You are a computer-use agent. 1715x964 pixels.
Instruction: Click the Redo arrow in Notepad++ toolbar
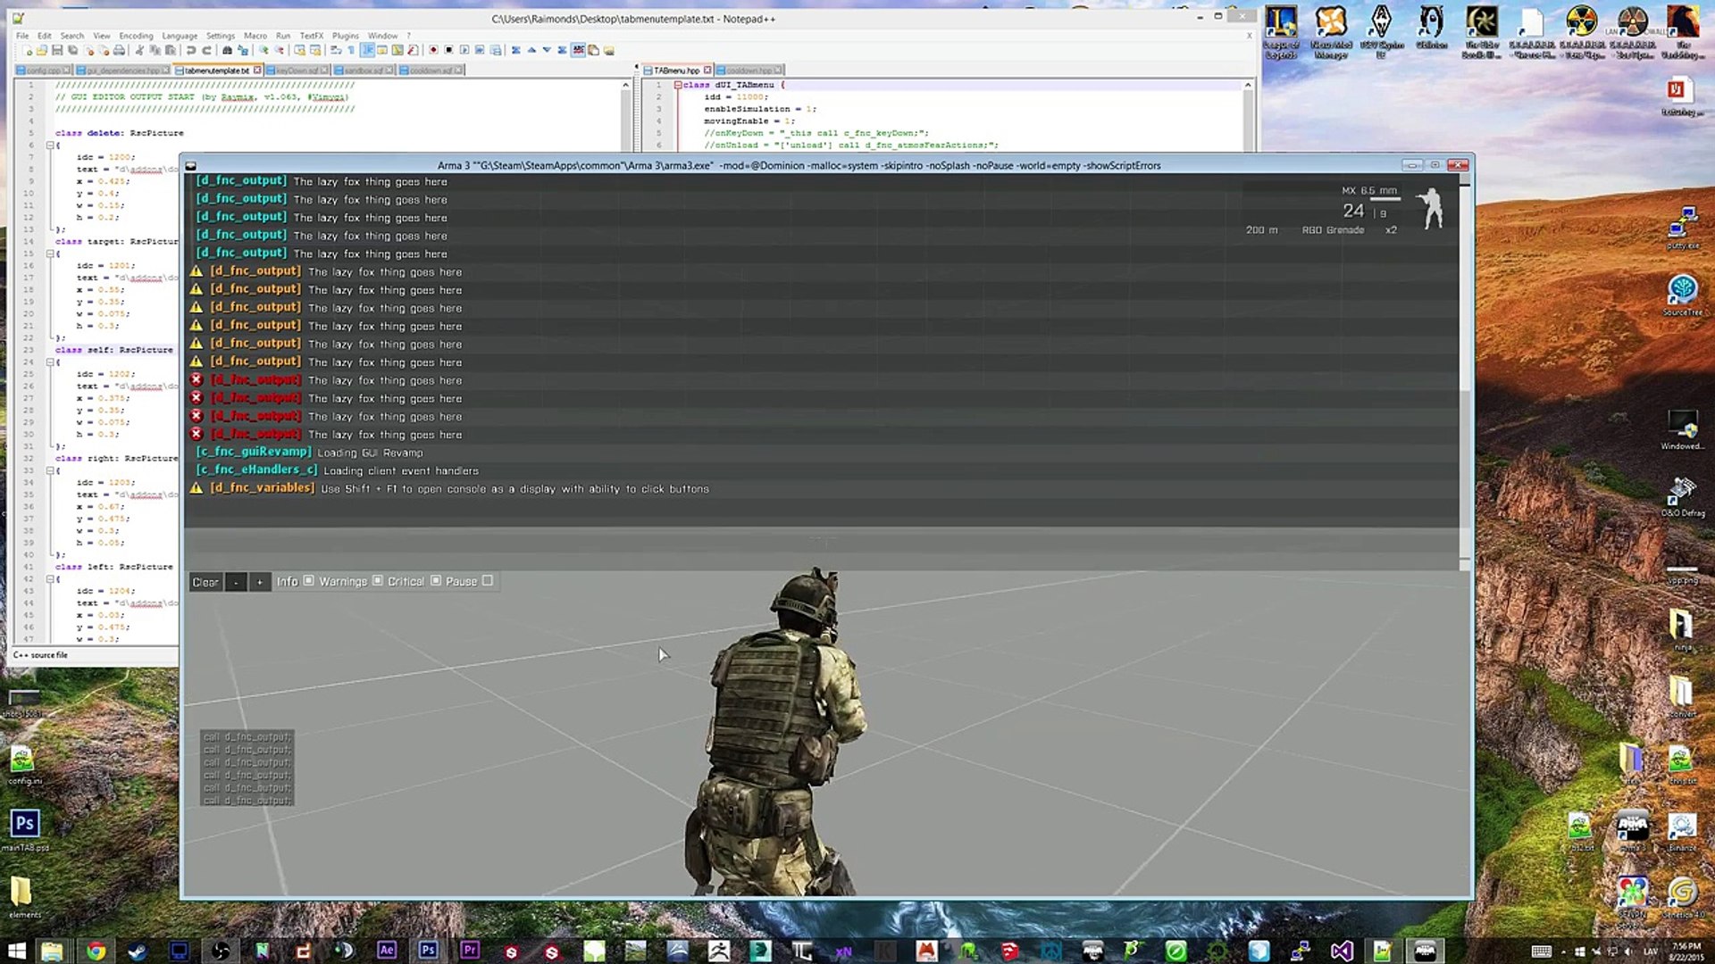(x=206, y=50)
